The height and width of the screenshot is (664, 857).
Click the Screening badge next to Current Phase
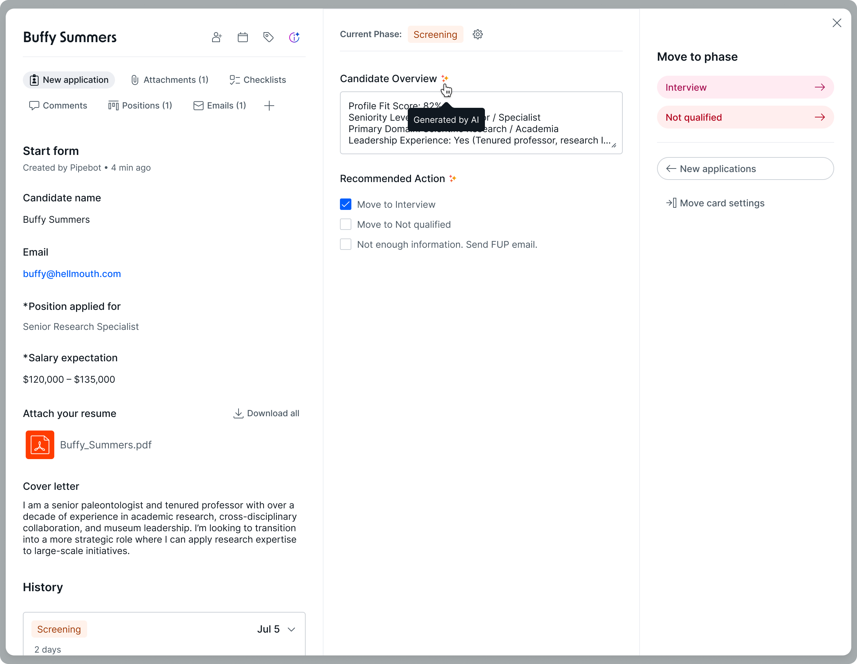point(435,34)
